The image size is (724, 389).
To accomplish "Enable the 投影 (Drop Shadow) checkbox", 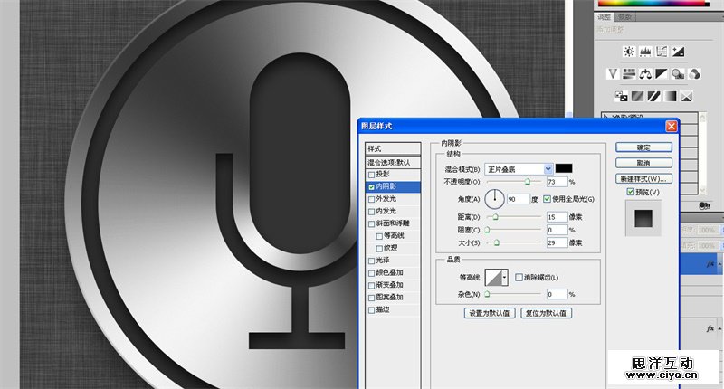I will coord(371,174).
